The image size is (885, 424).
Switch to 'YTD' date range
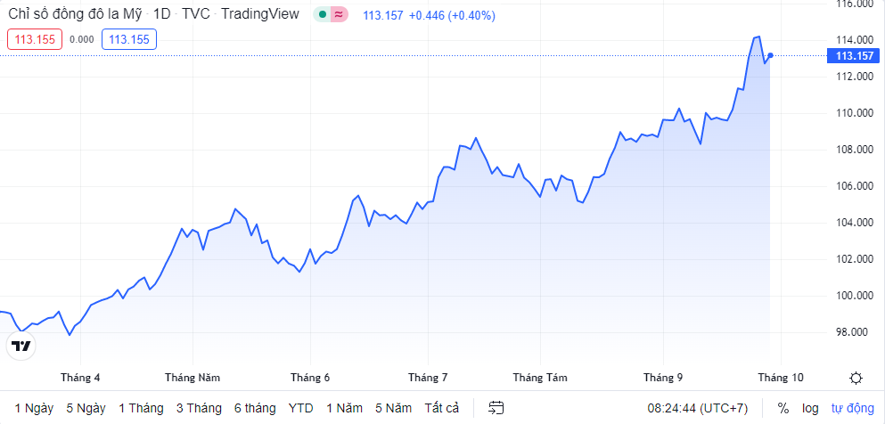coord(300,408)
